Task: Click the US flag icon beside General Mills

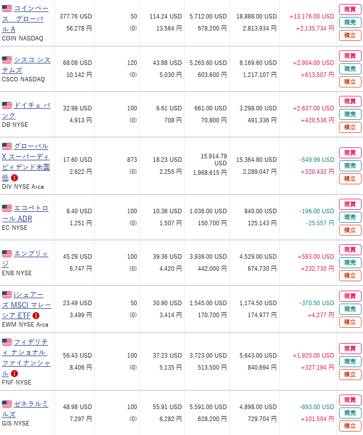Action: point(7,404)
